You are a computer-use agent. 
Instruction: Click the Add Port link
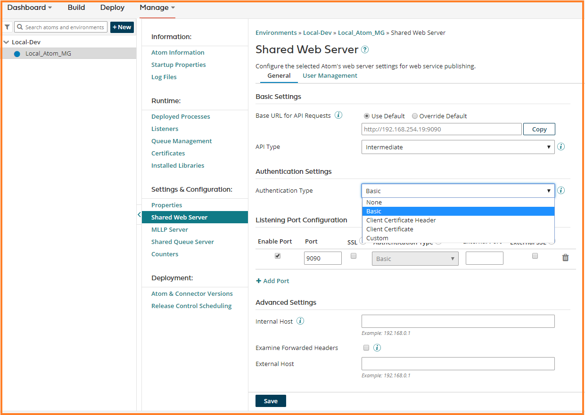tap(272, 281)
